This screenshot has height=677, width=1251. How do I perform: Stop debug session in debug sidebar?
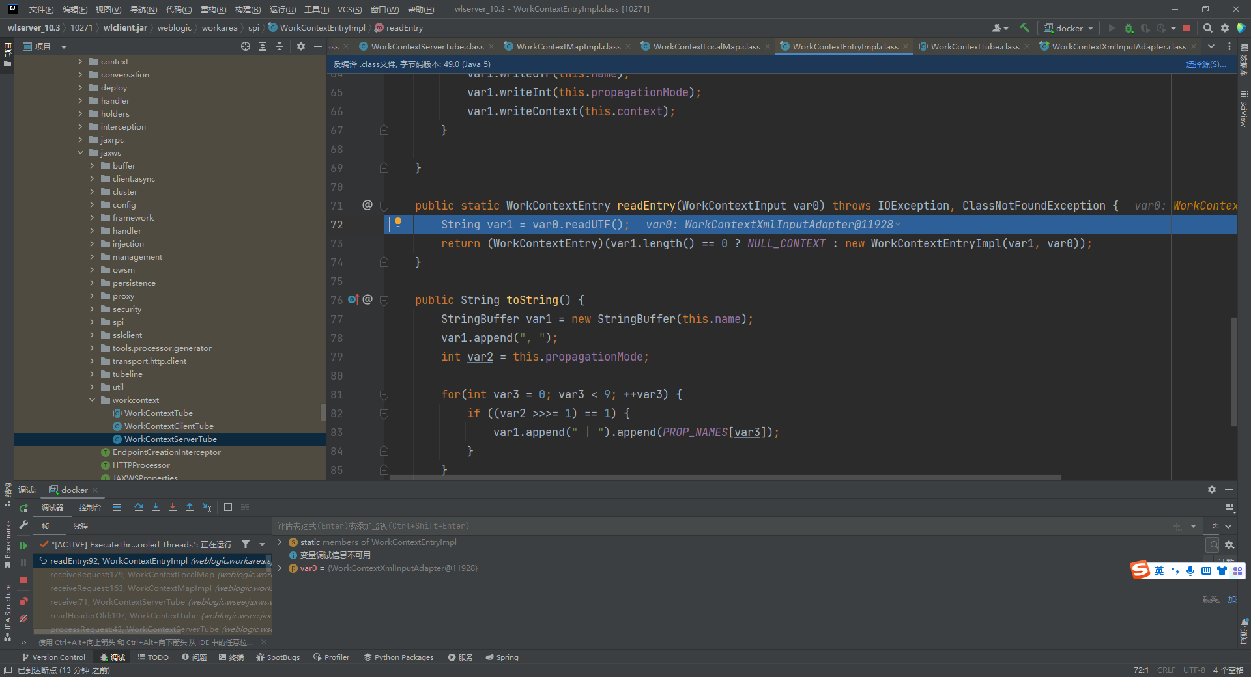[x=23, y=579]
